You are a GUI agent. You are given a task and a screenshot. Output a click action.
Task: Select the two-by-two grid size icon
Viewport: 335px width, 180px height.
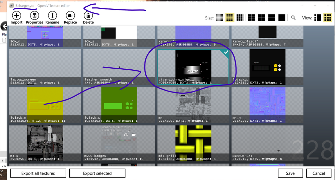(x=262, y=18)
